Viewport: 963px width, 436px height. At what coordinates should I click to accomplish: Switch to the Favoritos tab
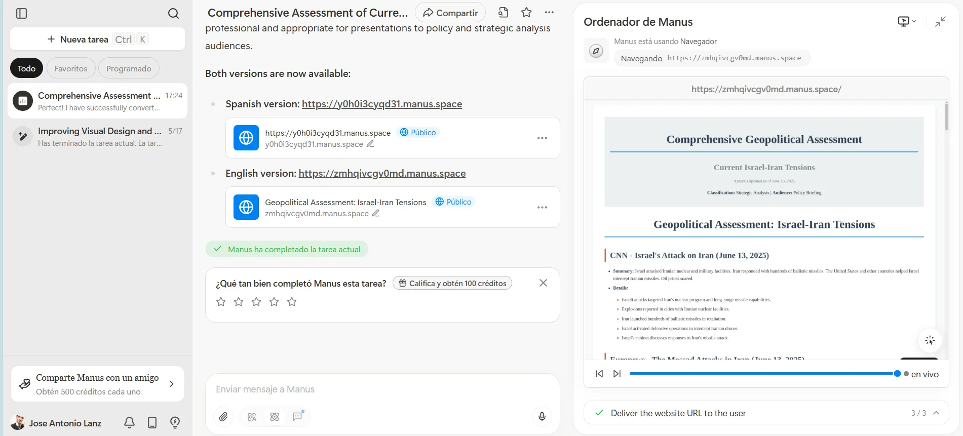click(x=71, y=68)
